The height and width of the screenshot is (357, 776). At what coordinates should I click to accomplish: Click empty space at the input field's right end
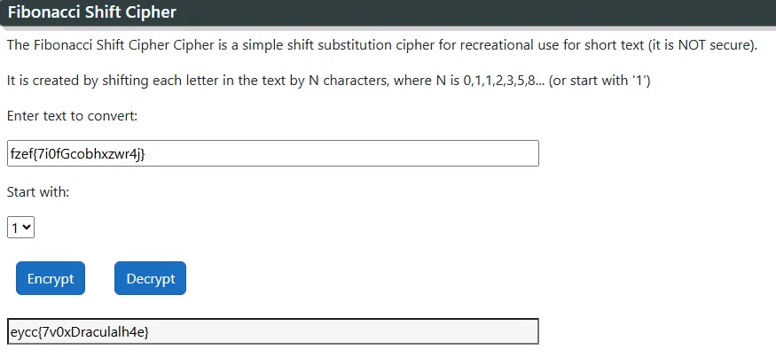[495, 153]
